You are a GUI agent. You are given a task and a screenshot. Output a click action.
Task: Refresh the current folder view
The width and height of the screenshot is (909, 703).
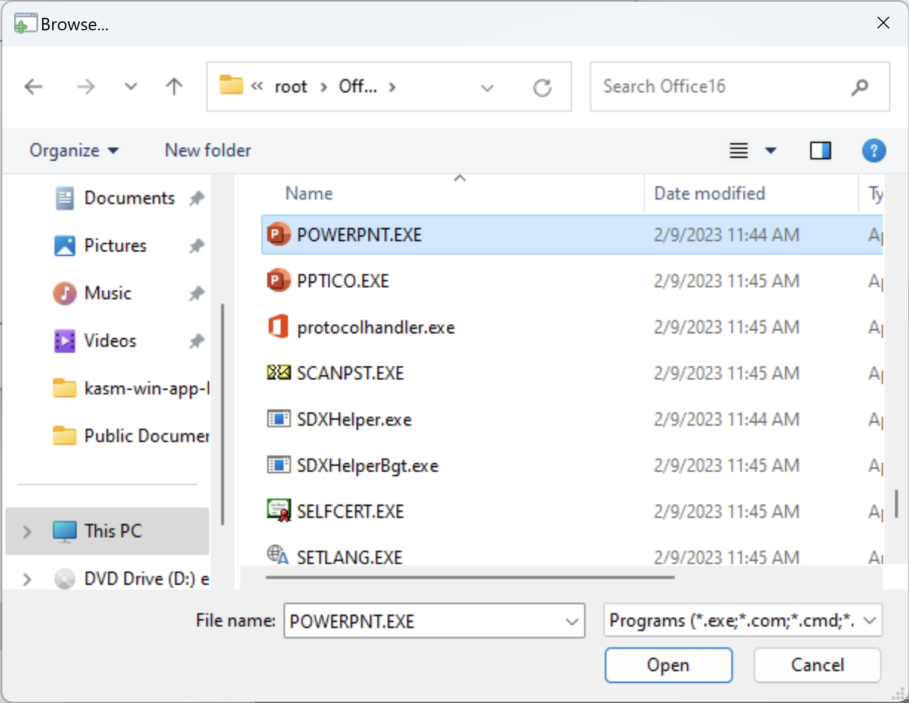tap(542, 87)
